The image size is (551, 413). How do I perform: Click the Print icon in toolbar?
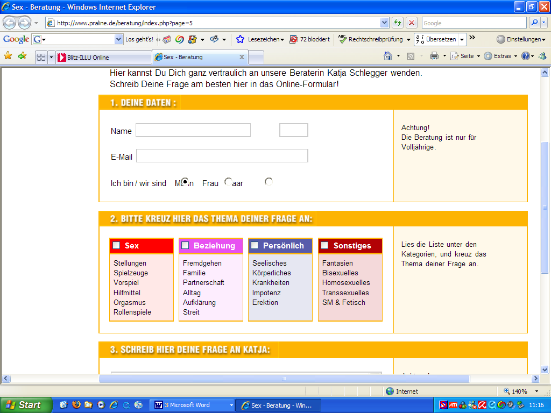[434, 56]
